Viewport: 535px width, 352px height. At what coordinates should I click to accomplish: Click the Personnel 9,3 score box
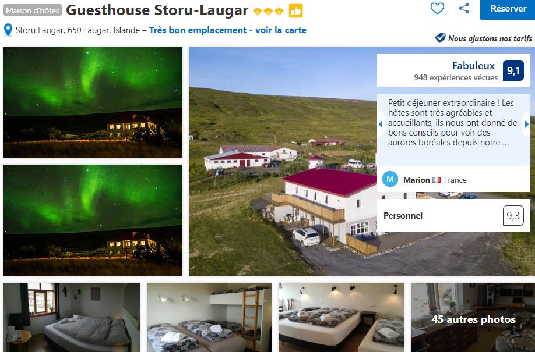[453, 215]
